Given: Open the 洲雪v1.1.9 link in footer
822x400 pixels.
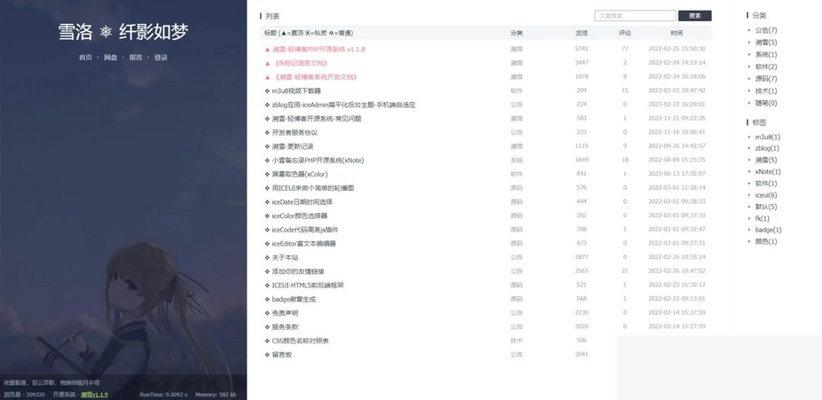Looking at the screenshot, I should tap(94, 395).
